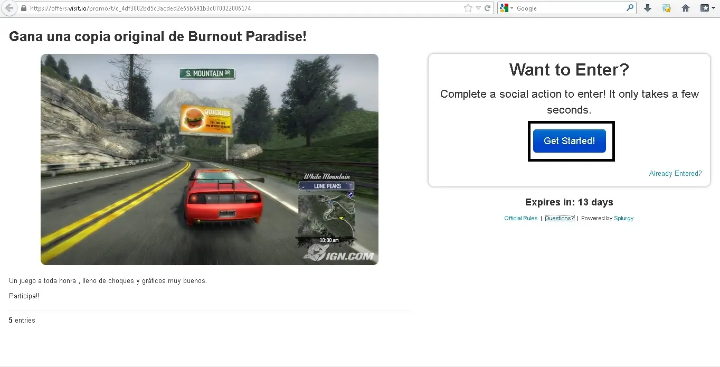Click the "Complete a social action" text
Image resolution: width=720 pixels, height=367 pixels.
point(569,102)
